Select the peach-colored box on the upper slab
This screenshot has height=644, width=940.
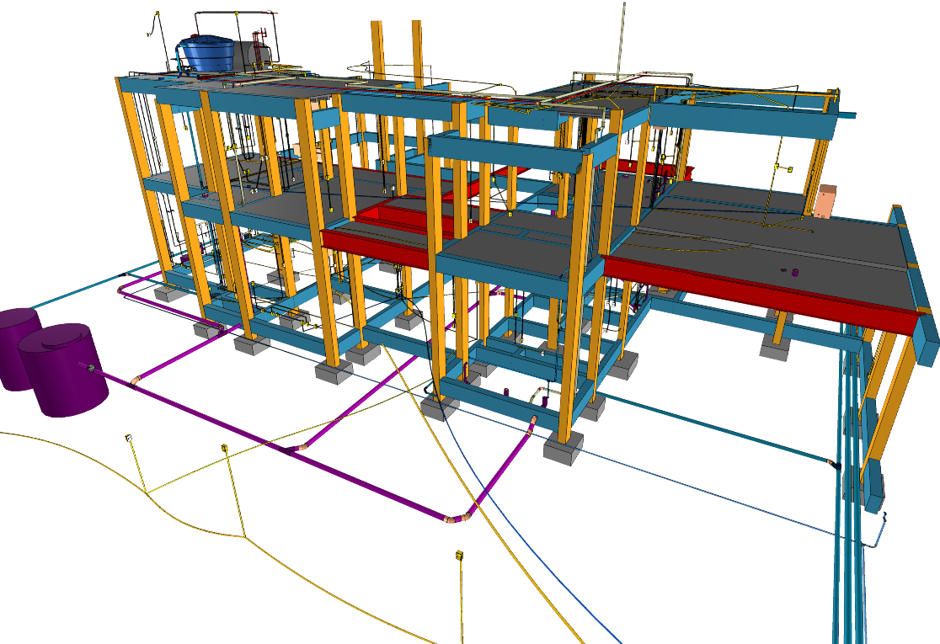(x=825, y=201)
